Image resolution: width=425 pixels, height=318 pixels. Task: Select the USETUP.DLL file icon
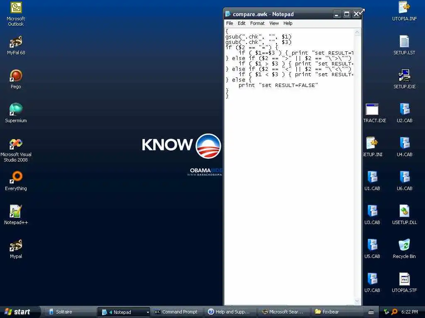click(x=404, y=215)
